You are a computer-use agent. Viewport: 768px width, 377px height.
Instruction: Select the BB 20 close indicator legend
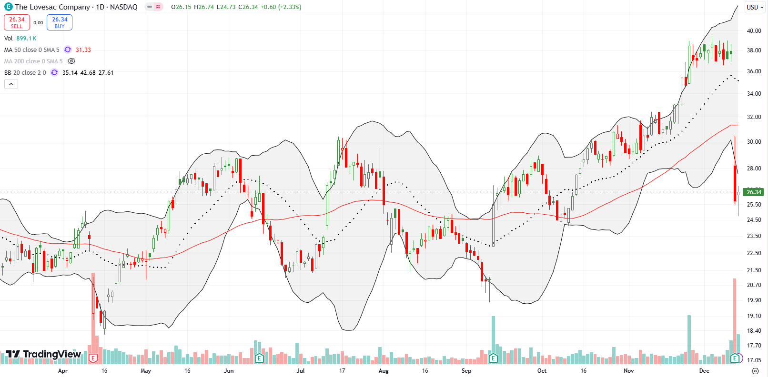(25, 72)
